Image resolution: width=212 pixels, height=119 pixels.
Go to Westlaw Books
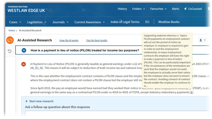pos(169,22)
